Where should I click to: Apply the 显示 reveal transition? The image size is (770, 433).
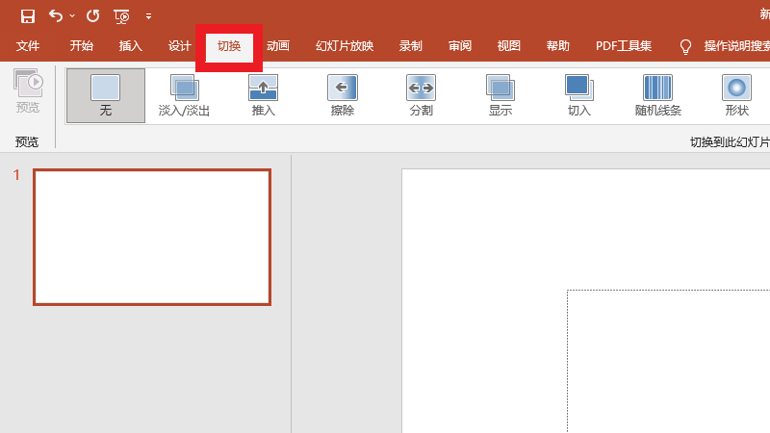click(500, 95)
